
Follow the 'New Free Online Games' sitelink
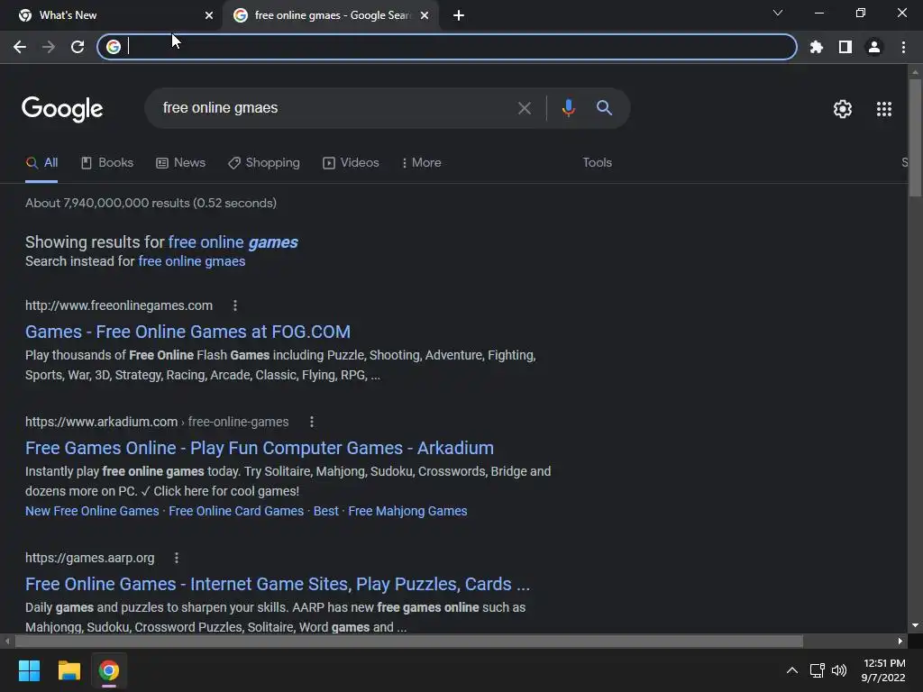pos(92,512)
